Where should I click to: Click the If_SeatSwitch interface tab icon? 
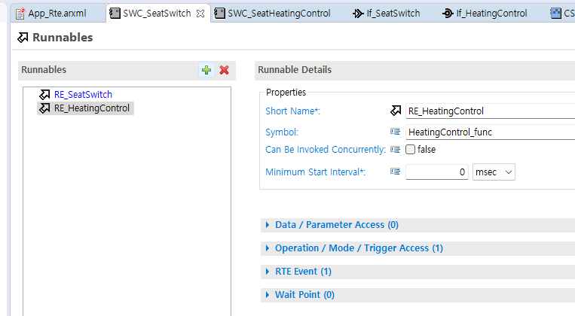pos(358,14)
